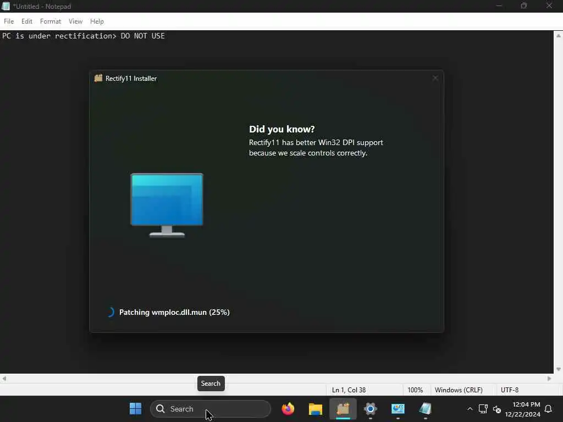Image resolution: width=563 pixels, height=422 pixels.
Task: Open the notification bell icon
Action: coord(548,409)
